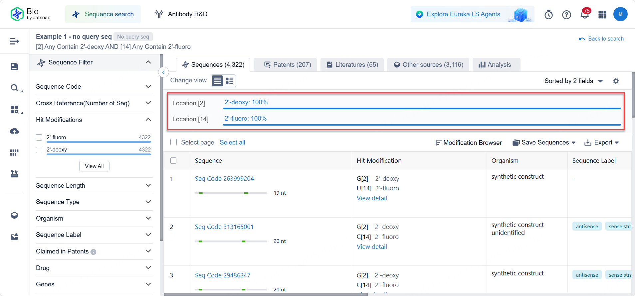Open the Export dropdown menu
Viewport: 635px width, 296px height.
602,143
